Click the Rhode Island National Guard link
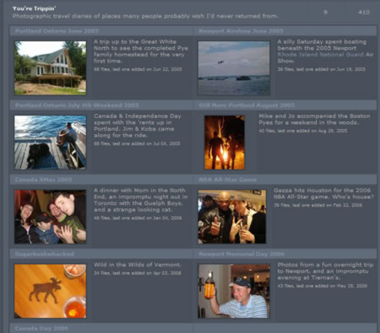Viewport: 380px width, 333px height. click(321, 55)
